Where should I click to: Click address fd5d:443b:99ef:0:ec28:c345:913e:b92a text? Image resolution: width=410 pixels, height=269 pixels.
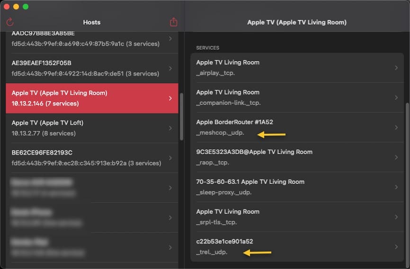coord(69,163)
